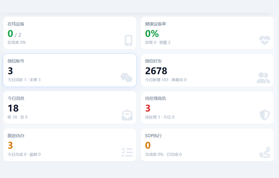Image resolution: width=279 pixels, height=178 pixels.
Task: Click the orange 3 under 跟进待办
Action: [x=10, y=145]
